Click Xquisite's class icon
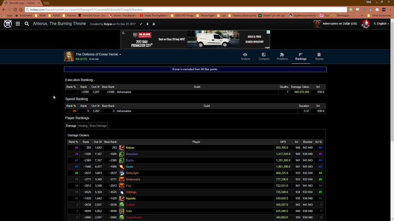 (x=122, y=198)
